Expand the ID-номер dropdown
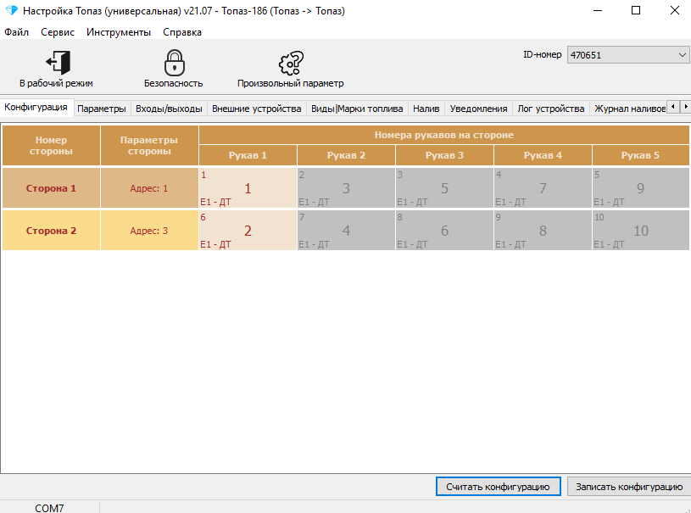 (x=682, y=55)
